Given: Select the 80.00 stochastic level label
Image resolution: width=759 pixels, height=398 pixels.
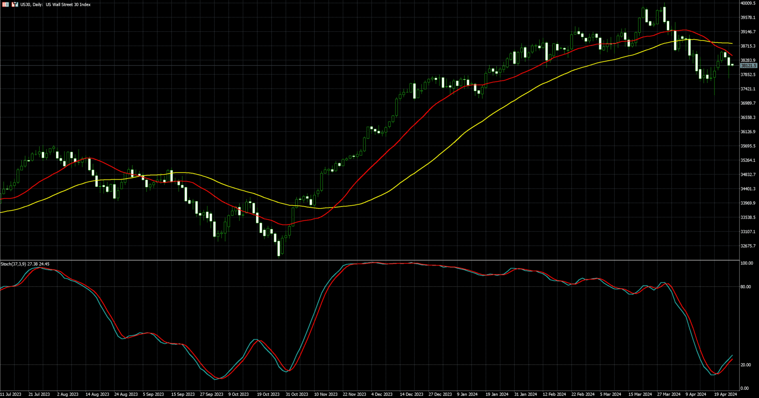Looking at the screenshot, I should click(746, 287).
